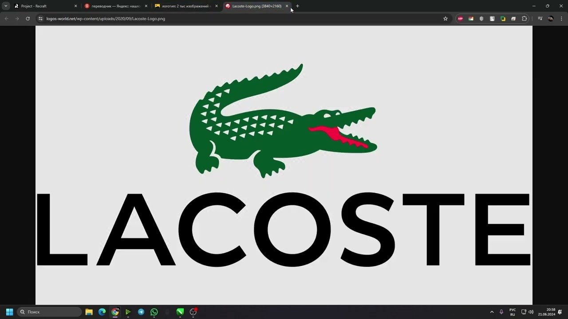Open clock showing 20:58 21.06.2024
This screenshot has width=568, height=319.
click(547, 312)
